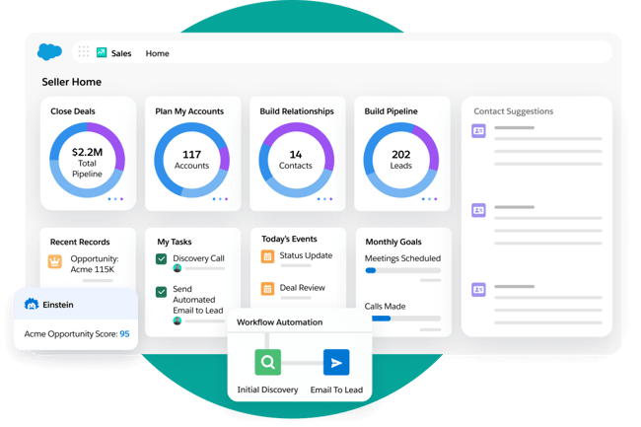Screen dimensions: 641x427
Task: Click the Einstein panel title
Action: (x=58, y=305)
